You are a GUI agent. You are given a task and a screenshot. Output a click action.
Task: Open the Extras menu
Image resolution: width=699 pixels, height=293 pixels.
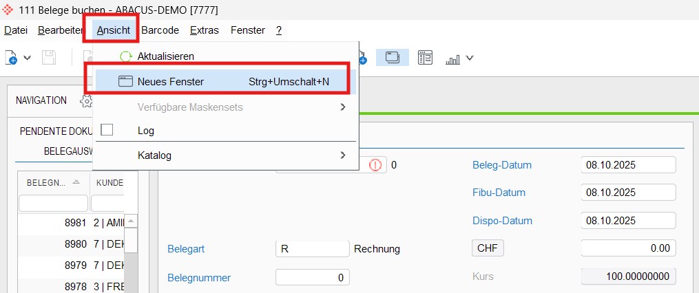pyautogui.click(x=204, y=30)
